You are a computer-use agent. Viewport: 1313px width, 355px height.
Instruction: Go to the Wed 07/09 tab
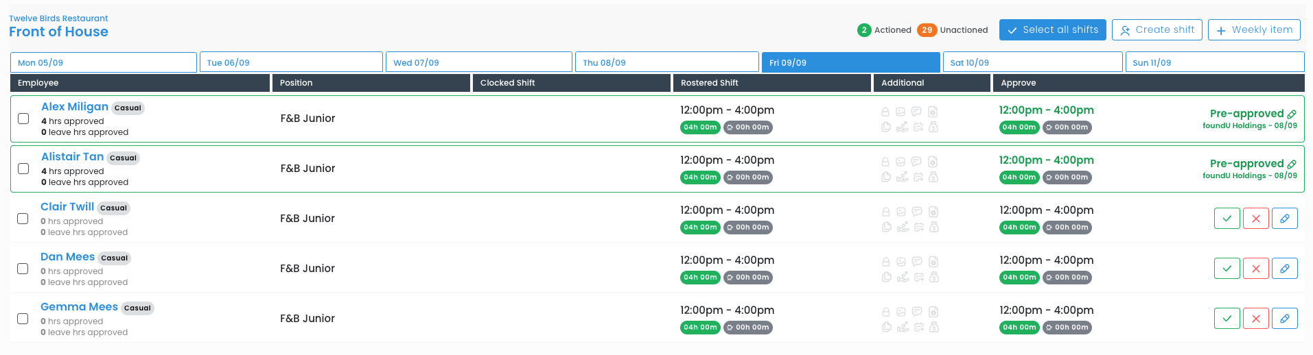pyautogui.click(x=478, y=62)
